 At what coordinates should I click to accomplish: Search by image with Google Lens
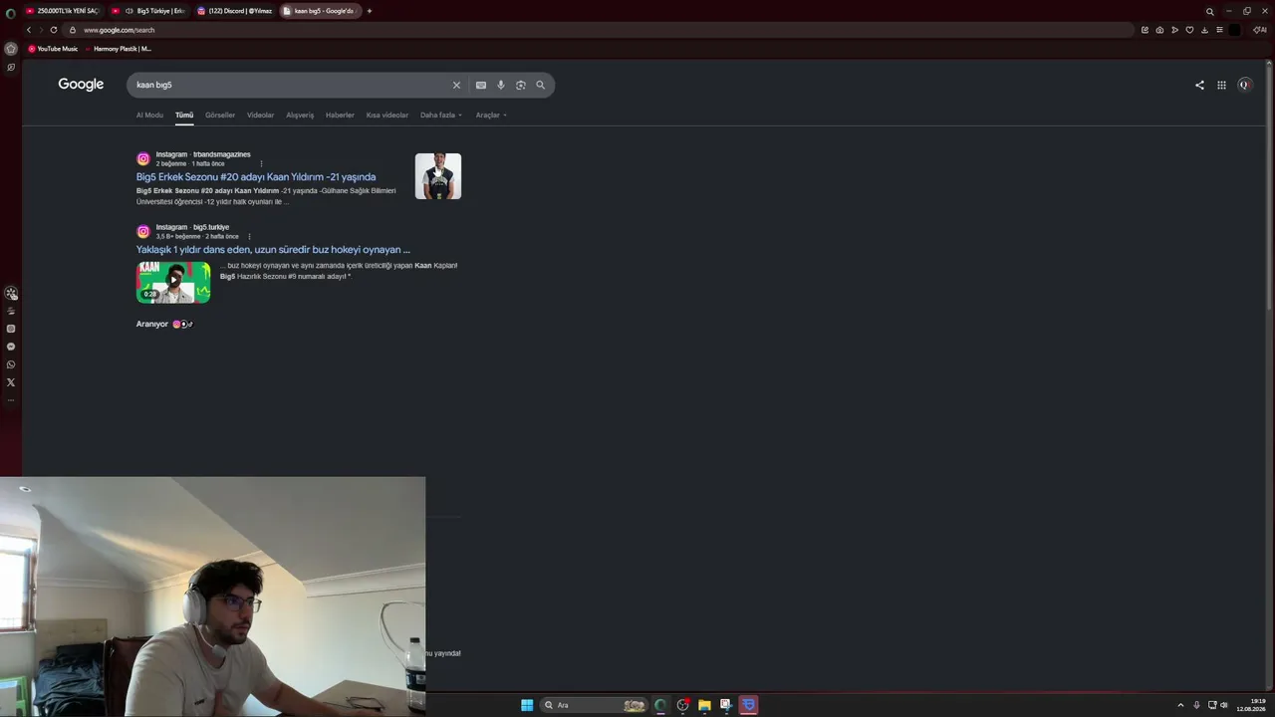click(x=521, y=85)
